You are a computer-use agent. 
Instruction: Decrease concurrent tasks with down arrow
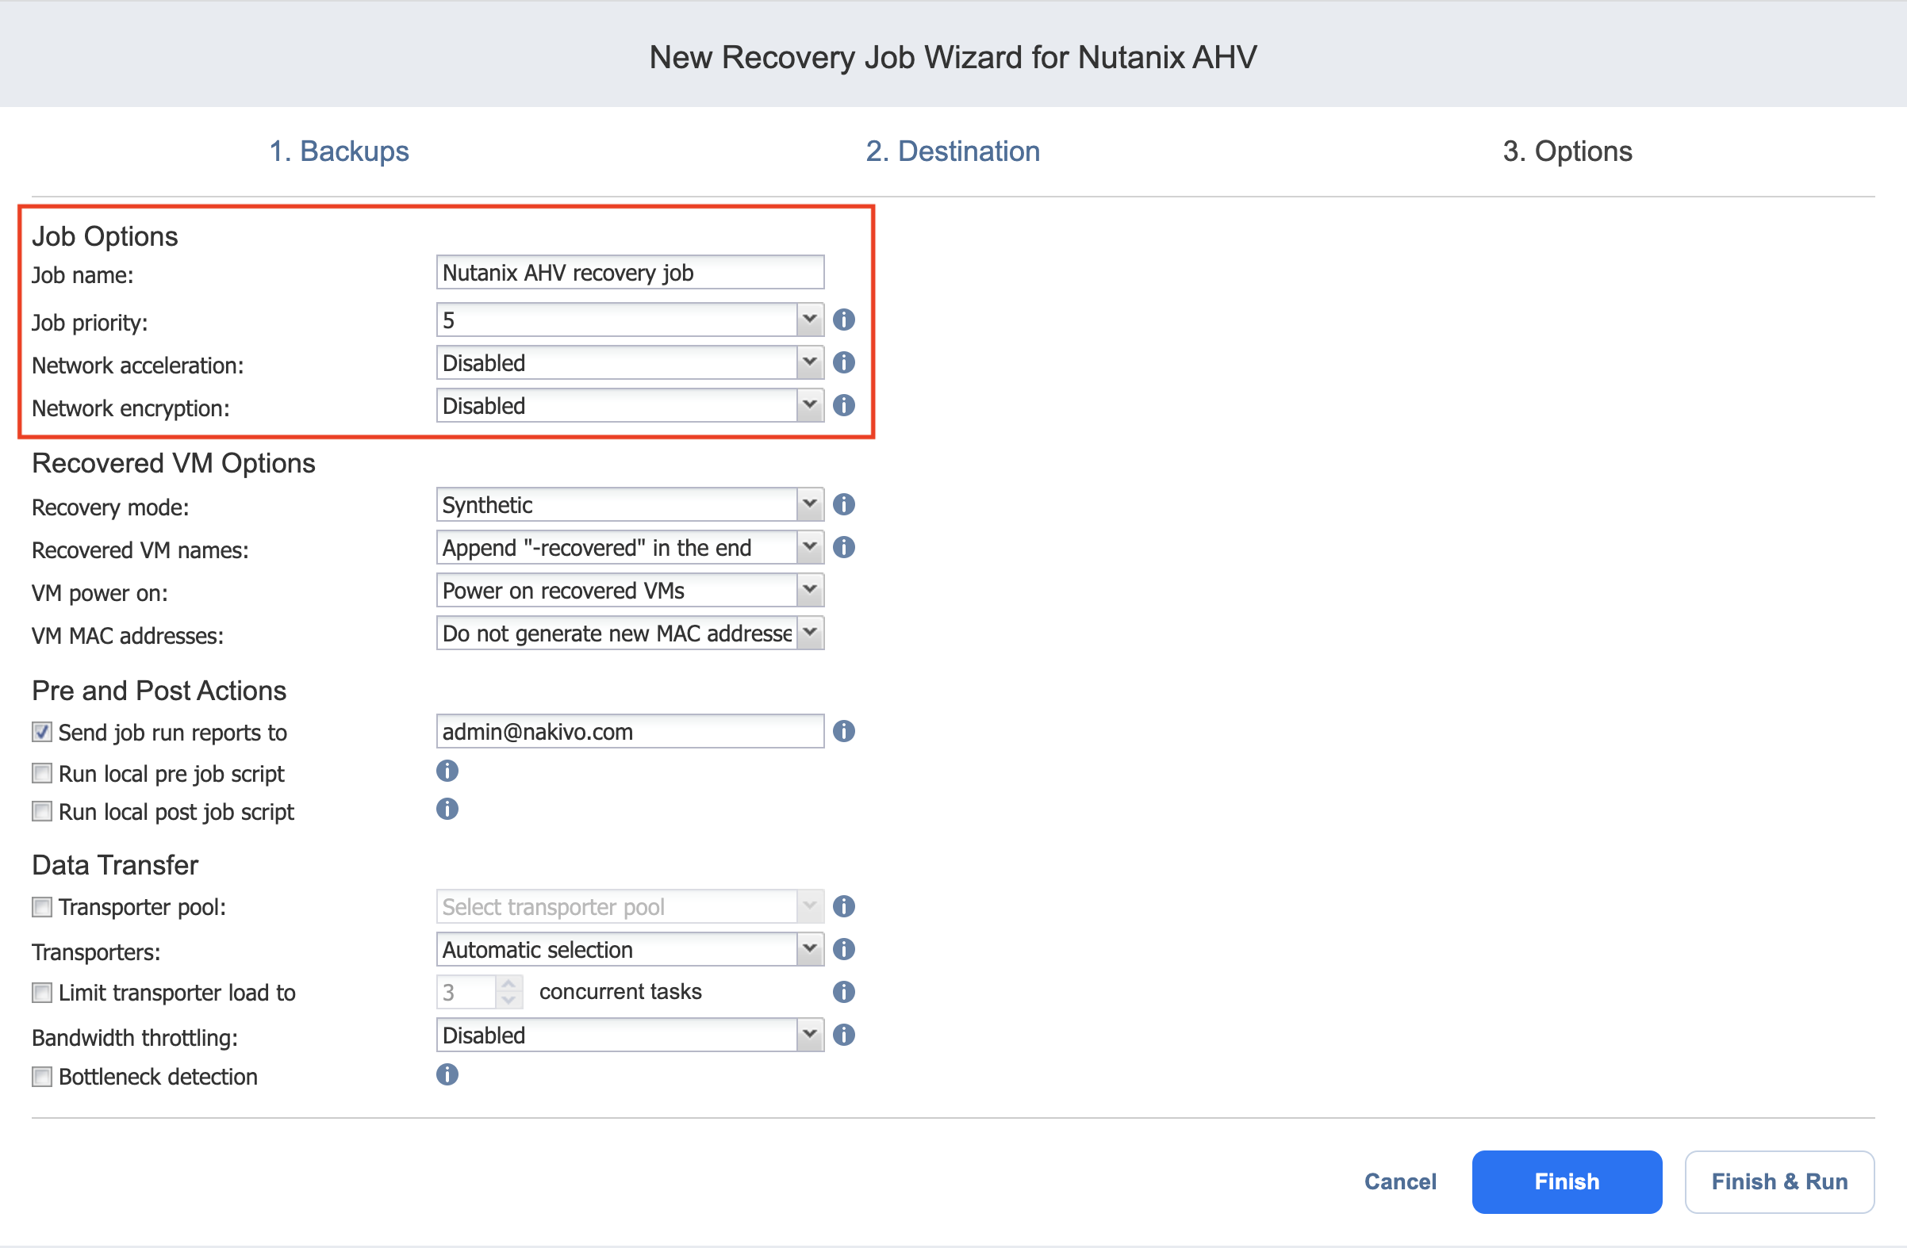click(x=508, y=1000)
